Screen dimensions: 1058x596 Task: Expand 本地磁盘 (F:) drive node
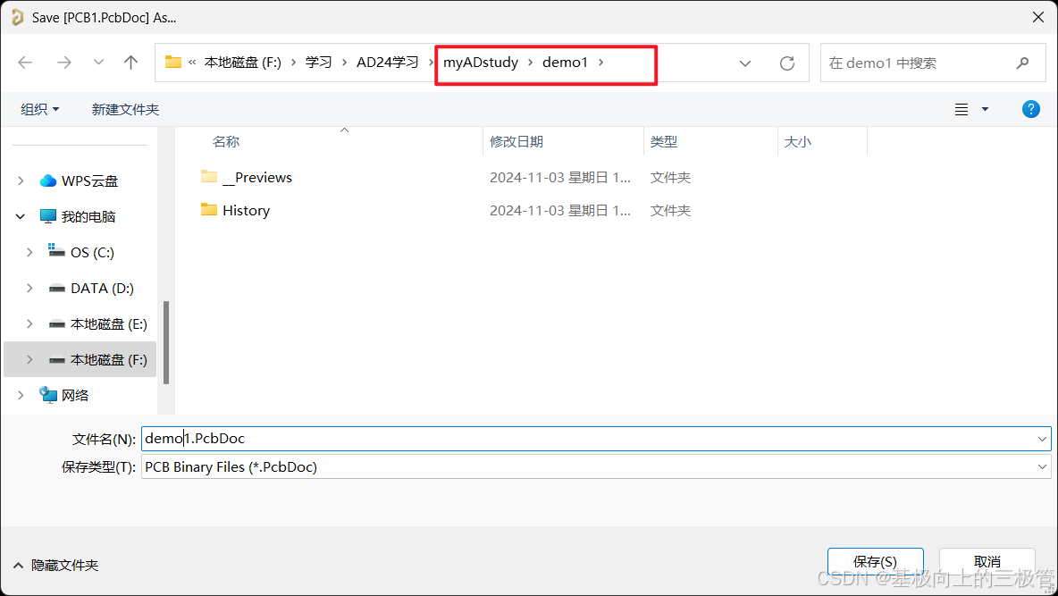29,360
